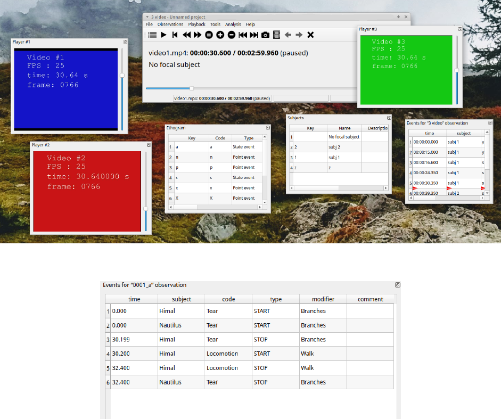Open the Tools menu
The height and width of the screenshot is (419, 501).
[215, 24]
